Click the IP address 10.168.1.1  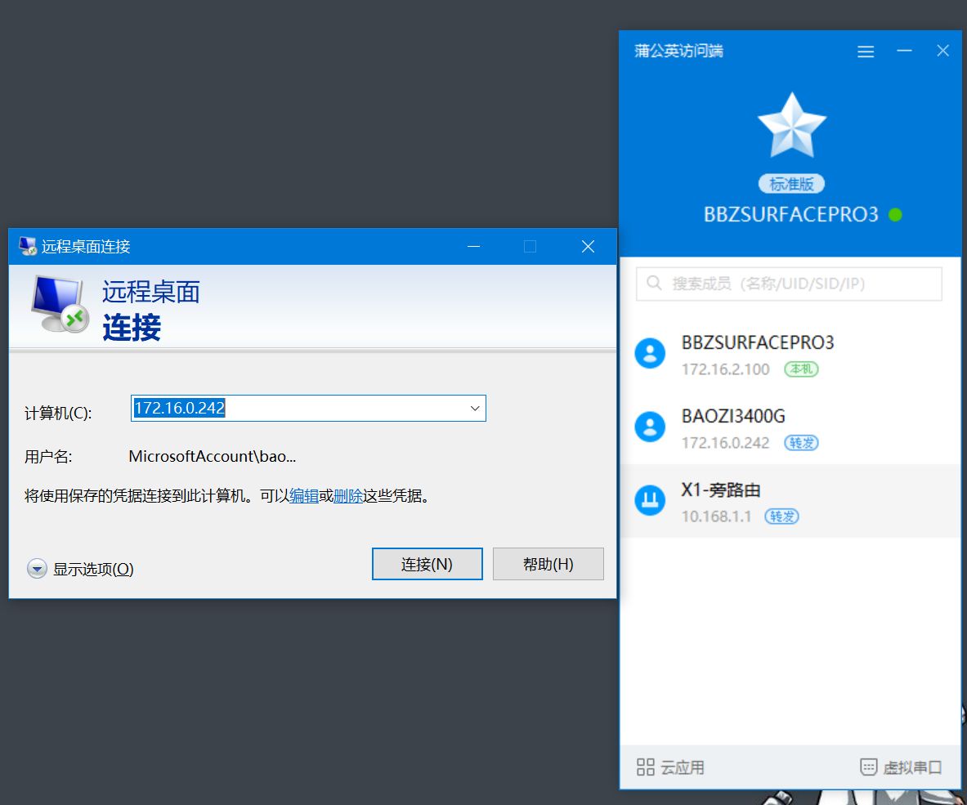(x=716, y=517)
